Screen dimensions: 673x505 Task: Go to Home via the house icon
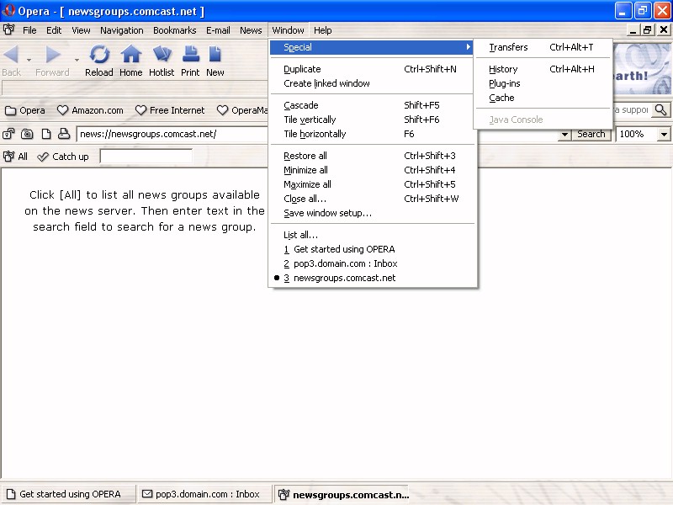[131, 56]
